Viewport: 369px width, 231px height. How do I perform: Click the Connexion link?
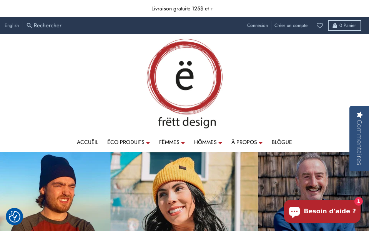(258, 25)
